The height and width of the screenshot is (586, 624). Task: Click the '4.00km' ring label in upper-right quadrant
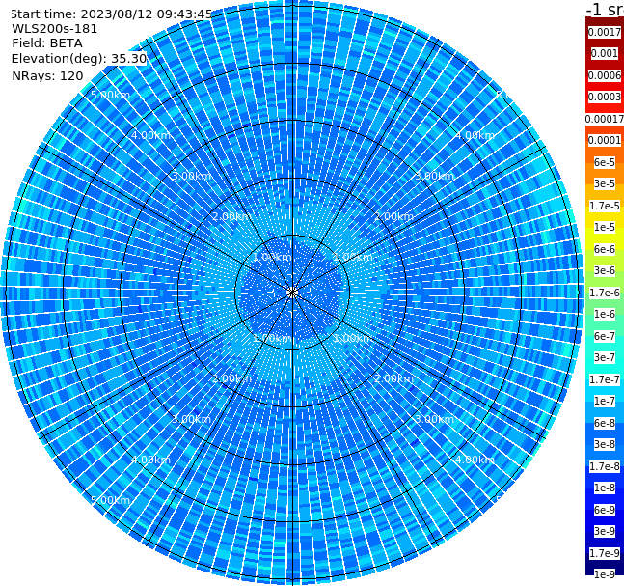tap(475, 135)
